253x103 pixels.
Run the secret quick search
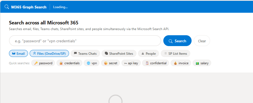pyautogui.click(x=111, y=63)
